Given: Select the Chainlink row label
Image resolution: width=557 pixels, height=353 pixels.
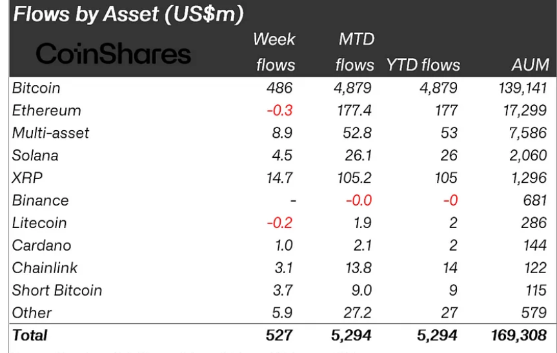Looking at the screenshot, I should coord(44,268).
